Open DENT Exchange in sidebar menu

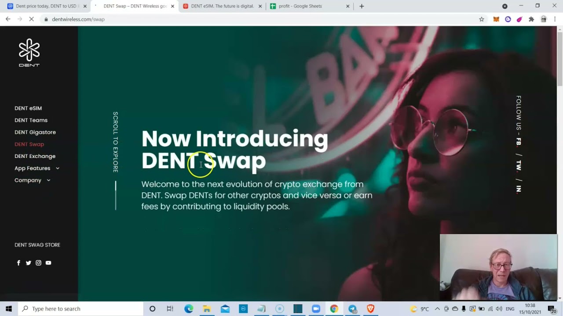point(35,156)
